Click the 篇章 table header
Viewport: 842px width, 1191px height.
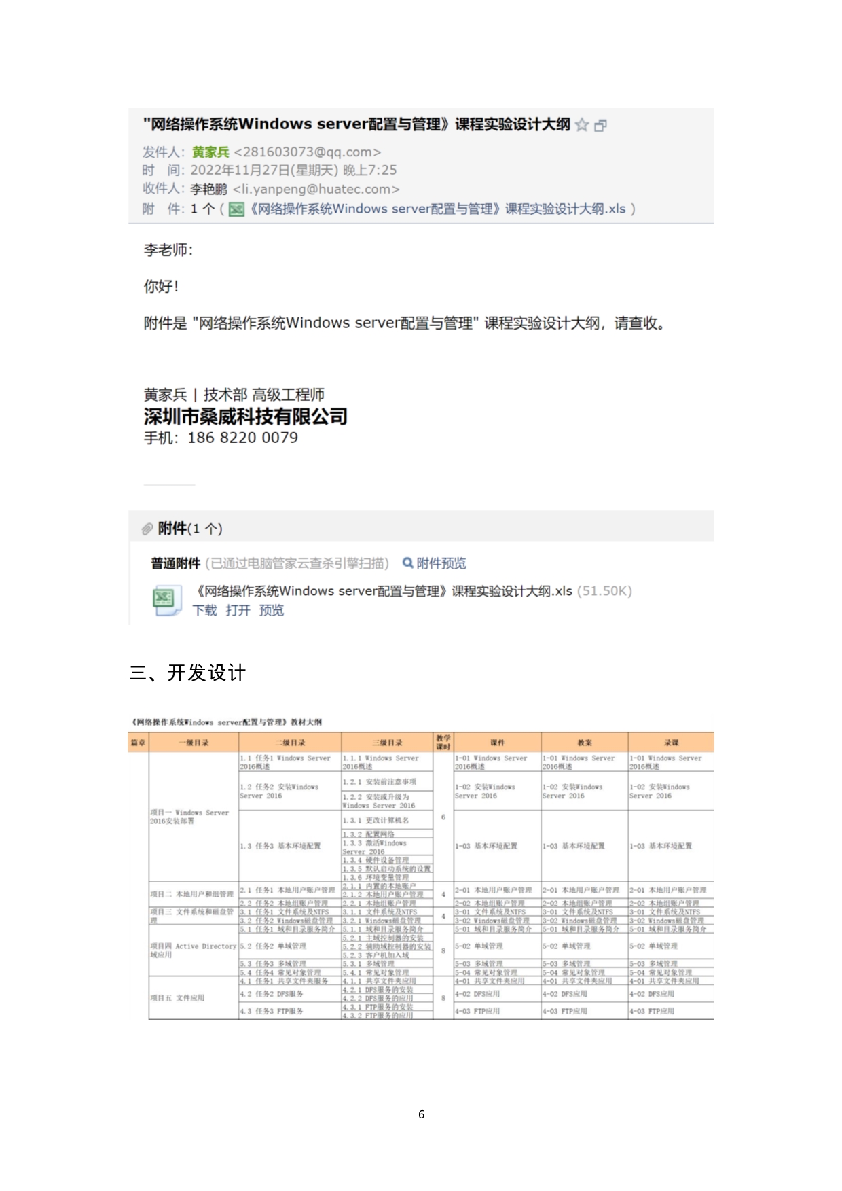tap(139, 743)
